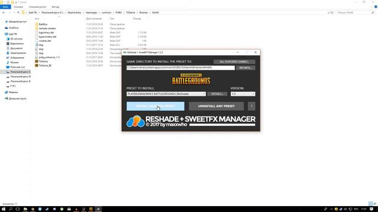Screen dimensions: 378x212
Task: Select the cookies.dat file
Action: pyautogui.click(x=45, y=41)
